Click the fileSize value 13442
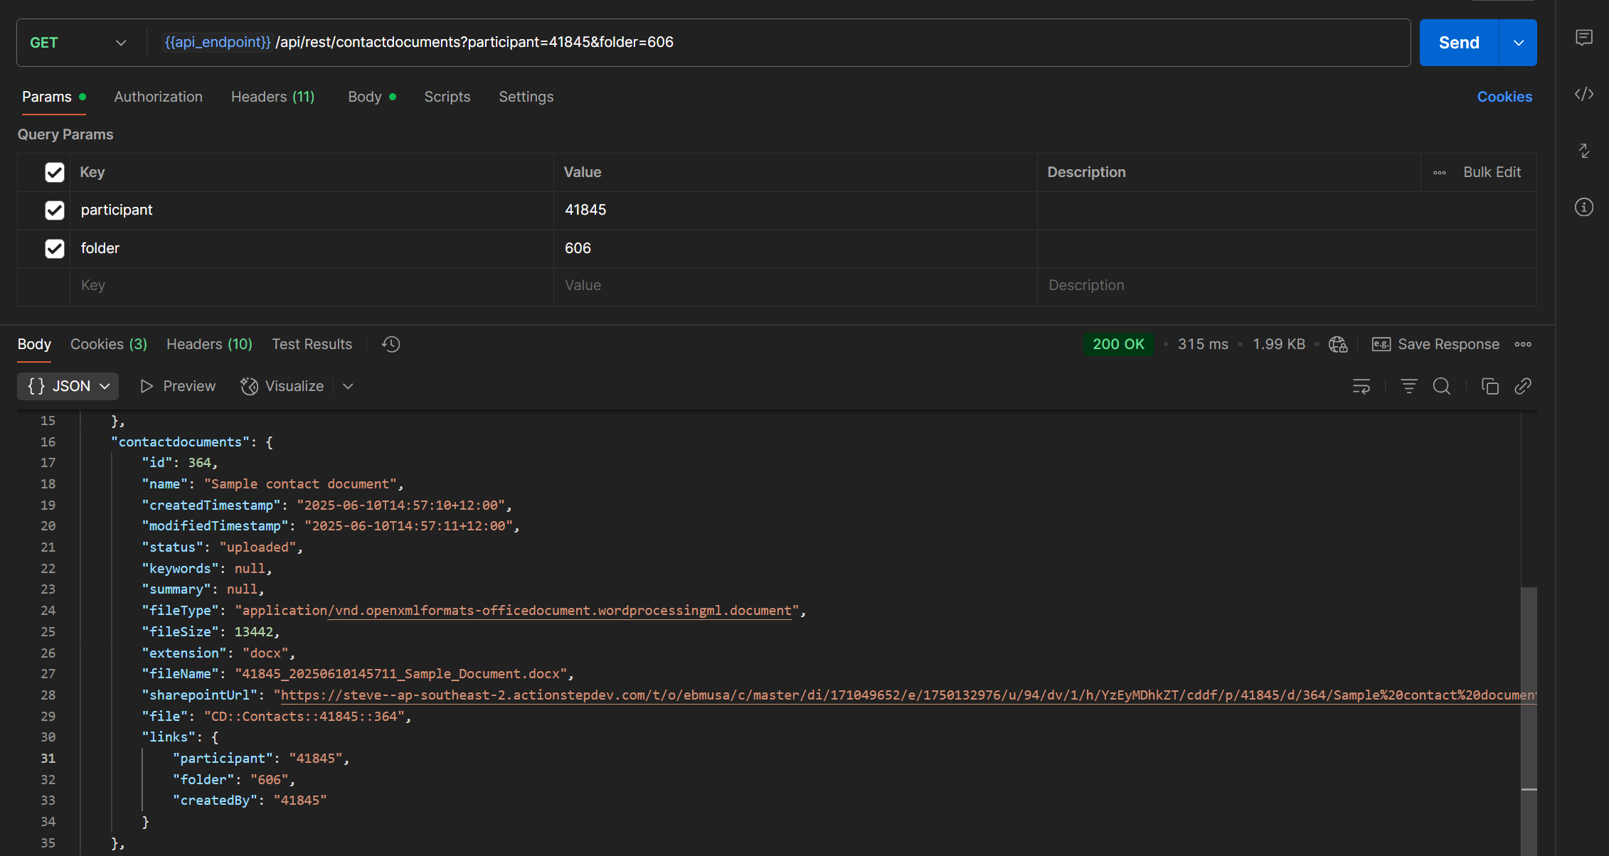 253,632
